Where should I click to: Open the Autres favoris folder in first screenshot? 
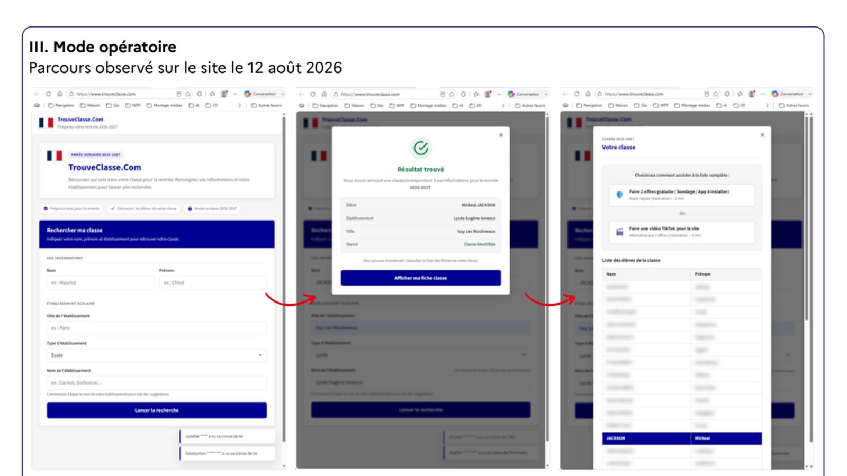pyautogui.click(x=267, y=105)
